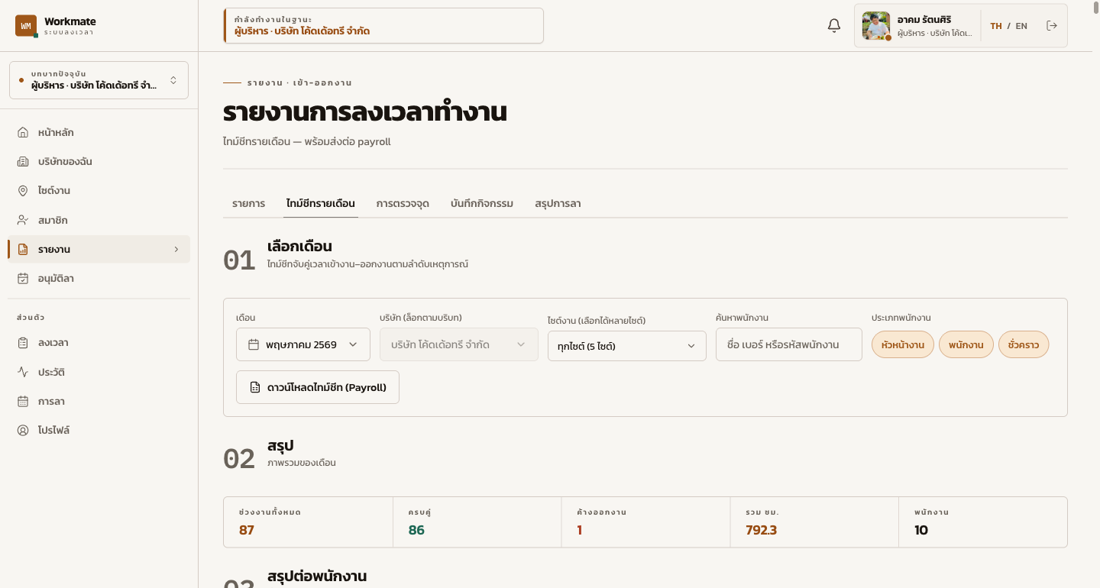Click the อาคม รัตนศิริ profile name
The height and width of the screenshot is (588, 1100).
[924, 19]
